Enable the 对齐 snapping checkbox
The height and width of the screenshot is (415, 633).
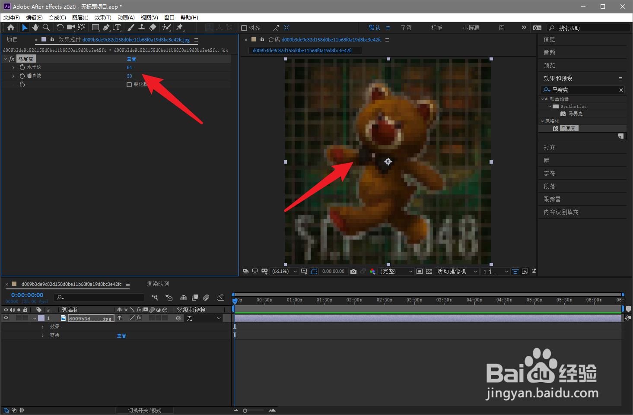[244, 28]
